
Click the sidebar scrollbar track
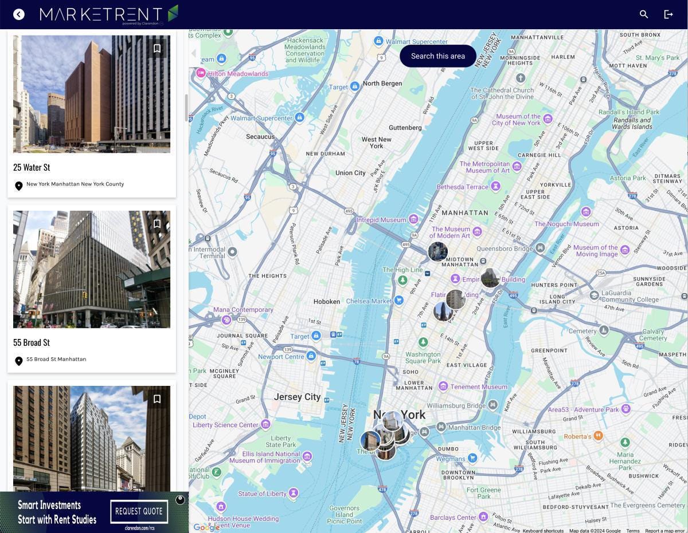click(x=185, y=109)
